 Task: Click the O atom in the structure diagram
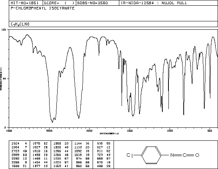coord(197,155)
